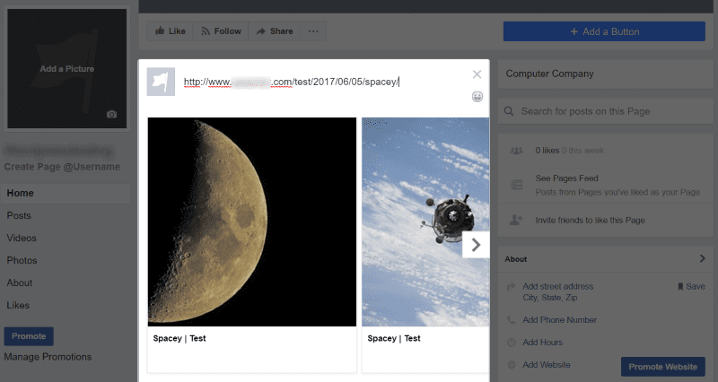Click the Like button with thumbs-up

click(170, 31)
